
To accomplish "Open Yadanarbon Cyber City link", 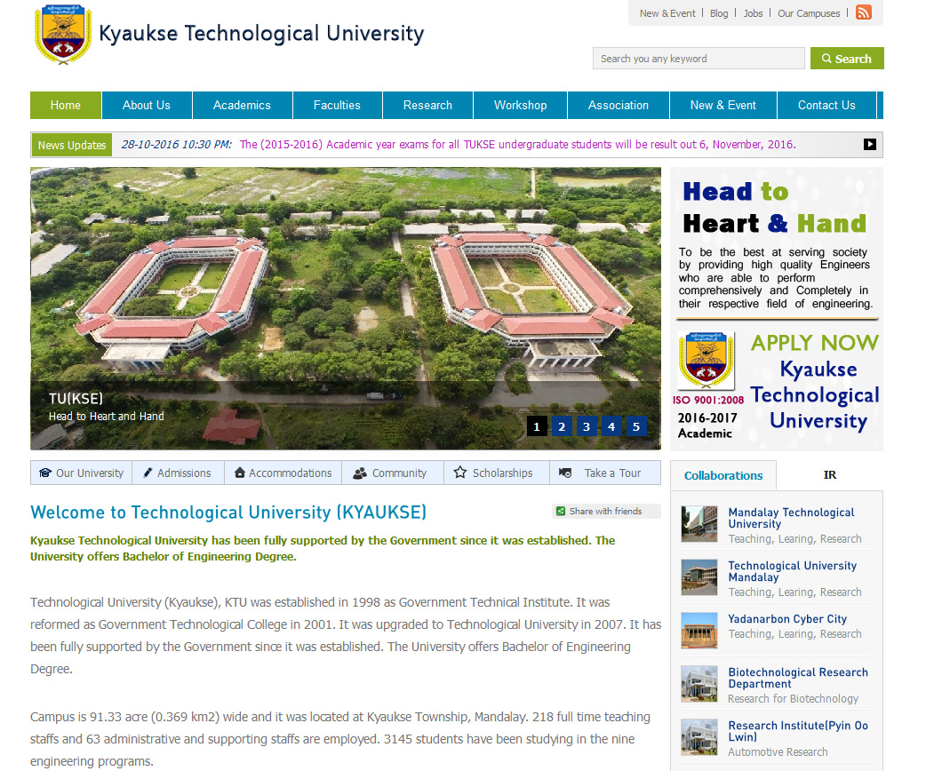I will 787,619.
